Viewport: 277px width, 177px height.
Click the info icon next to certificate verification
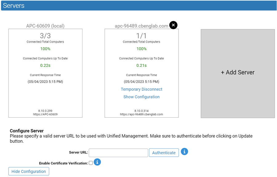click(97, 162)
